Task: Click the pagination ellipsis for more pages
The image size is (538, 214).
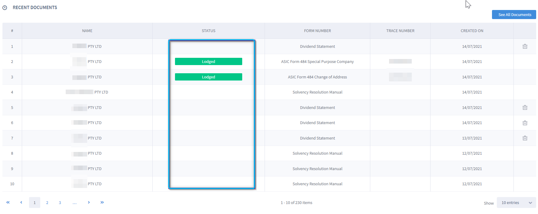Action: (74, 202)
